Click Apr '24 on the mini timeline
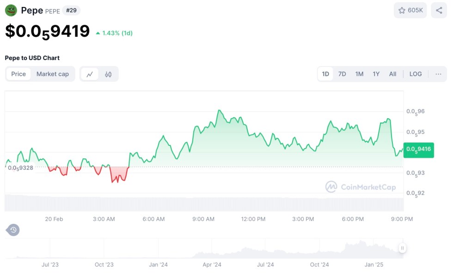Image resolution: width=453 pixels, height=276 pixels. click(212, 264)
